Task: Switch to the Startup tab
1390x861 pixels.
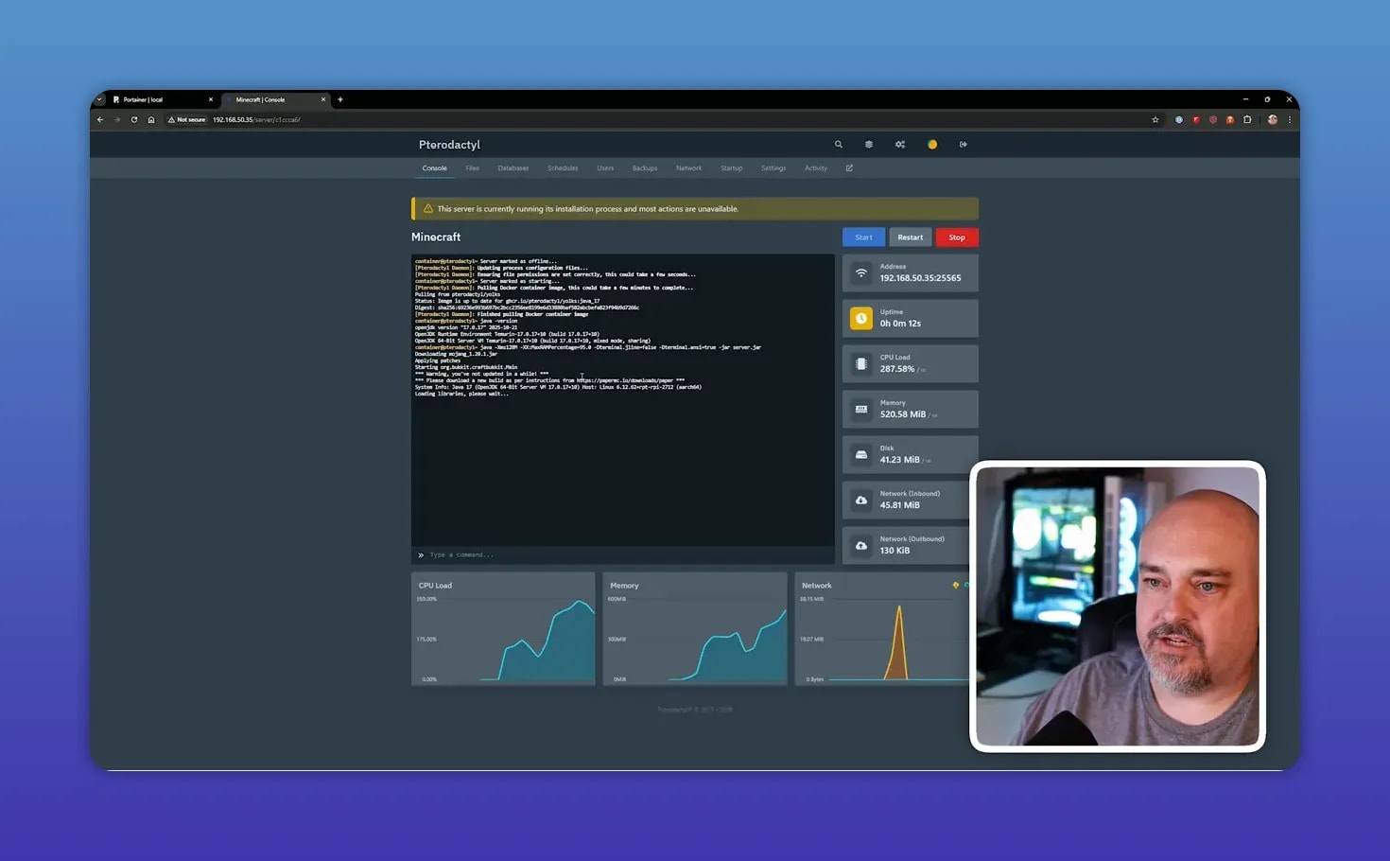Action: pyautogui.click(x=732, y=168)
